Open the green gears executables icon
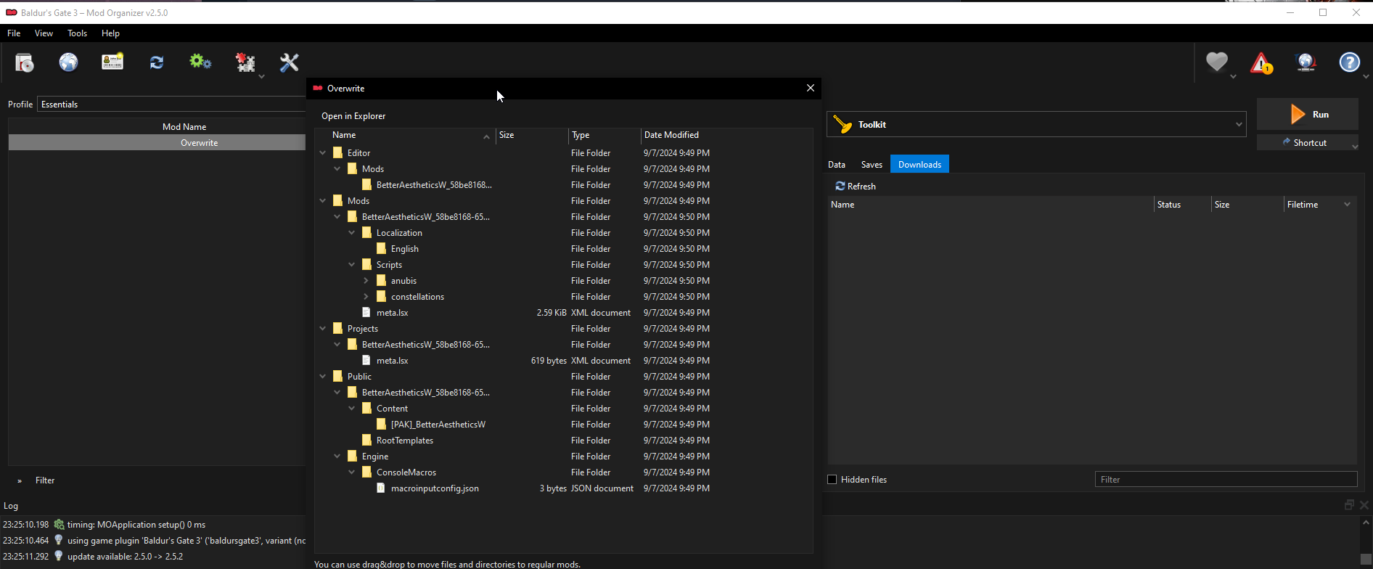The height and width of the screenshot is (569, 1373). click(200, 62)
